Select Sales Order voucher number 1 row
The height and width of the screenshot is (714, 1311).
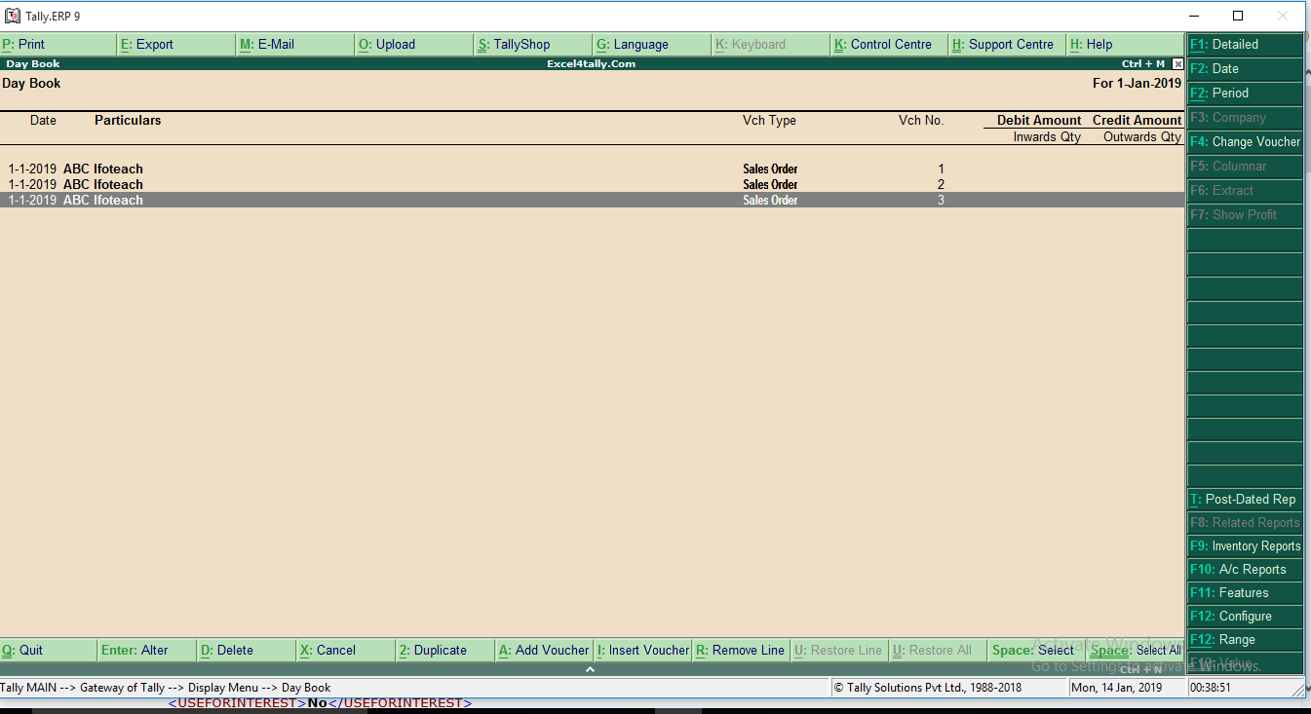point(592,169)
